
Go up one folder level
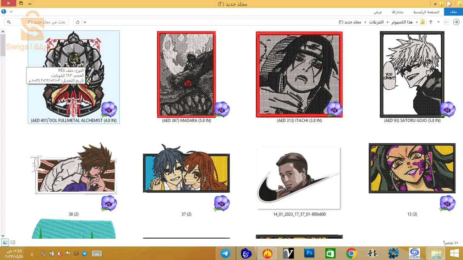431,22
